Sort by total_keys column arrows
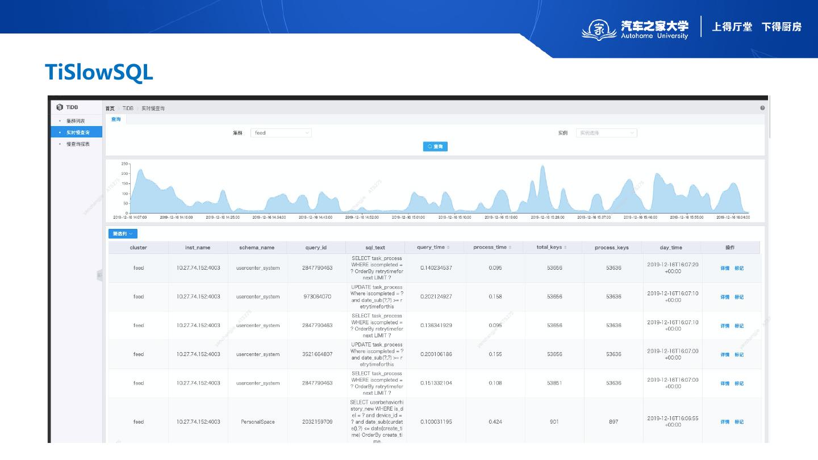 pos(565,248)
